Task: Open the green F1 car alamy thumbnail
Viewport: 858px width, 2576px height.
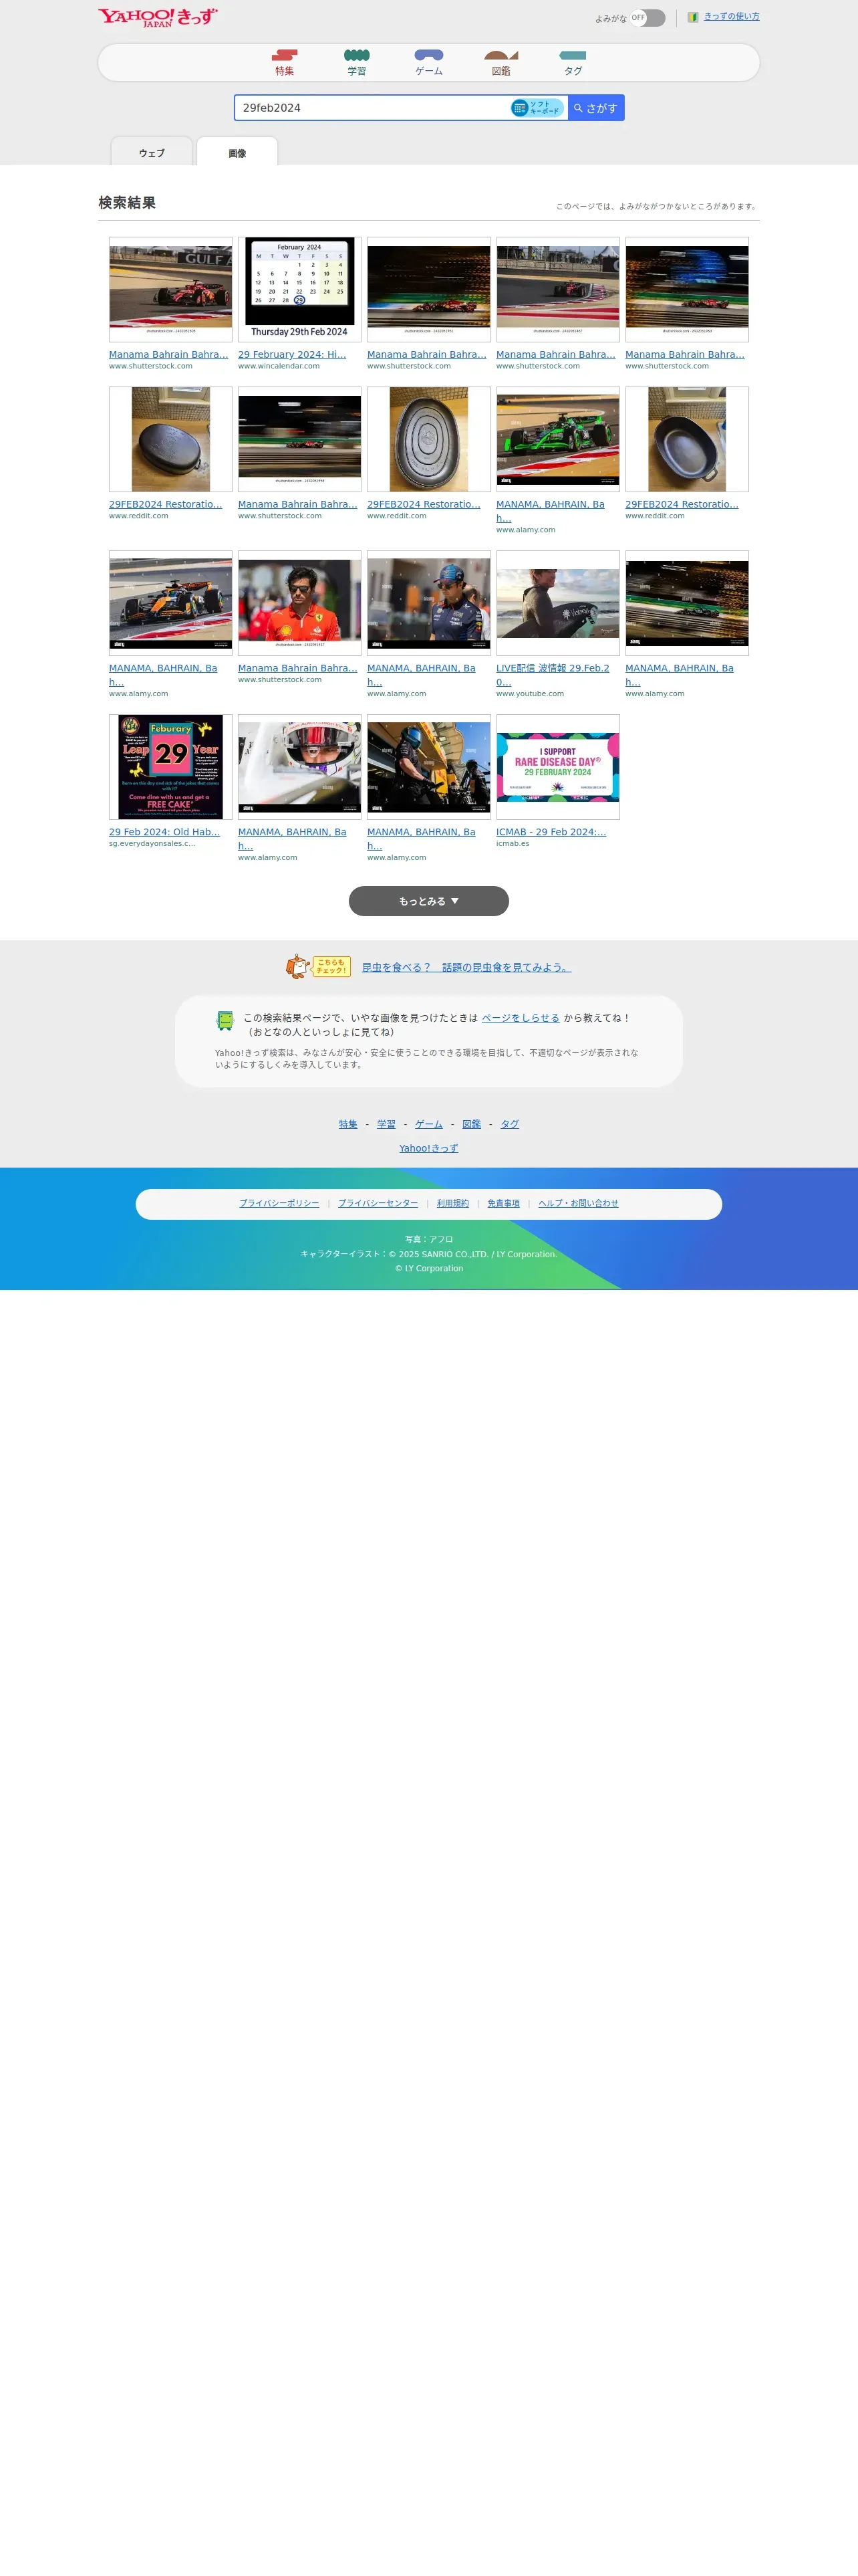Action: (557, 439)
